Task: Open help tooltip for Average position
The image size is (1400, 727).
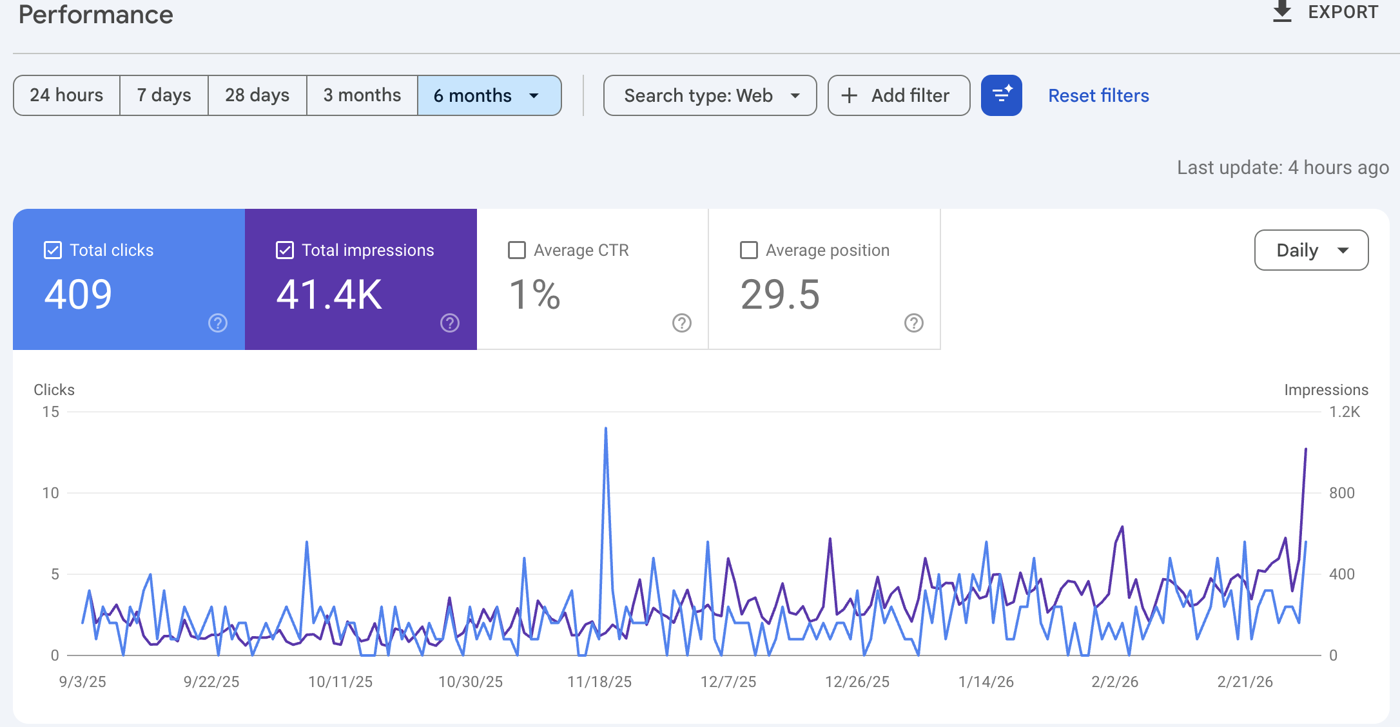Action: 913,324
